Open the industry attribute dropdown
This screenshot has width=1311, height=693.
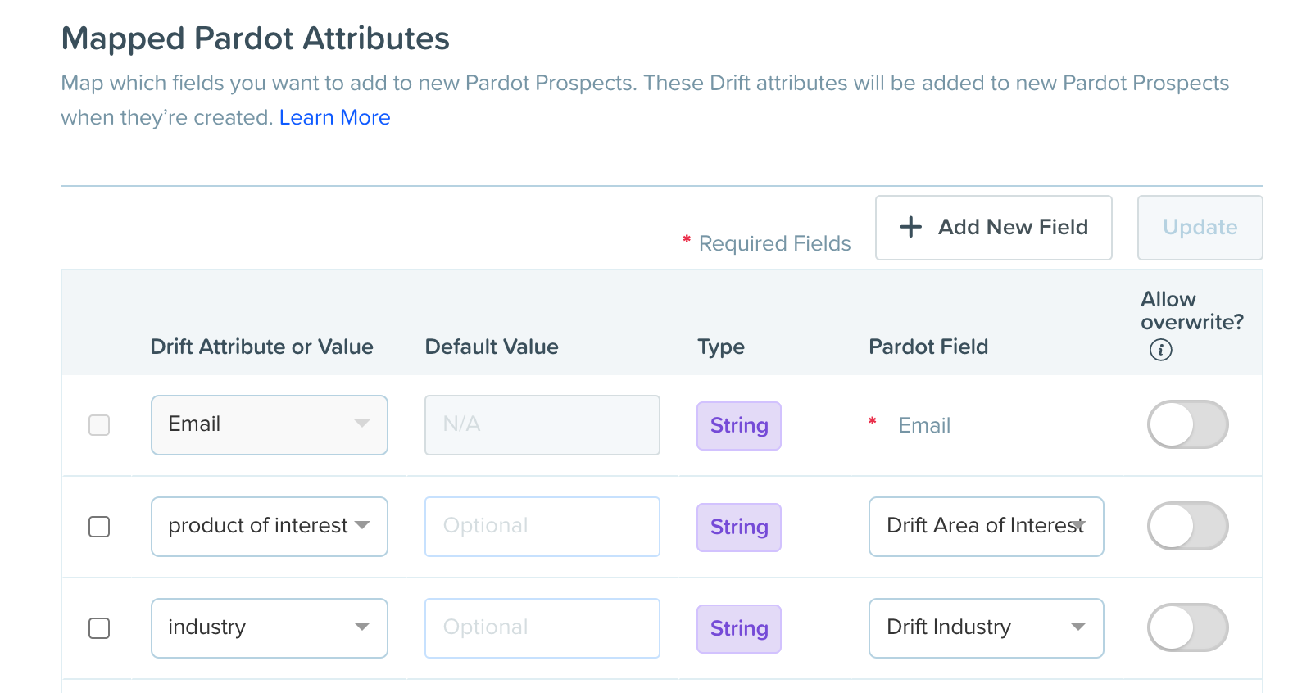[x=270, y=628]
